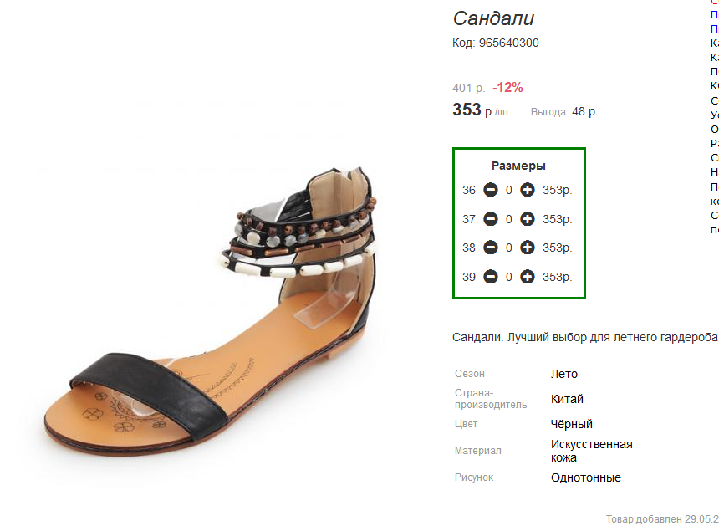Click the Чёрный color value
719x526 pixels.
(x=571, y=424)
